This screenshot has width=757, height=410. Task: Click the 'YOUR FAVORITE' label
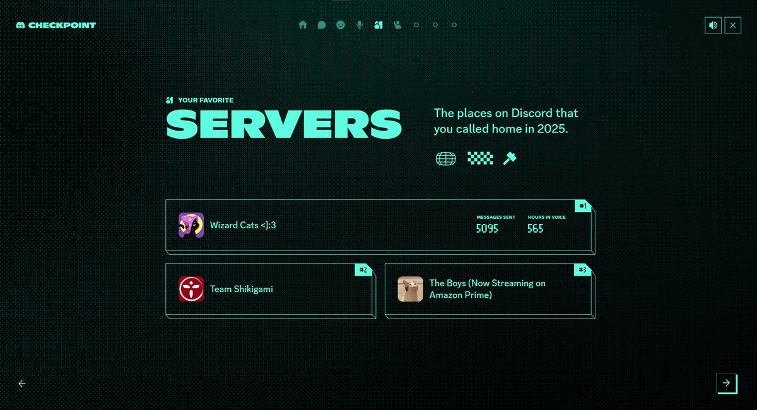pos(206,100)
